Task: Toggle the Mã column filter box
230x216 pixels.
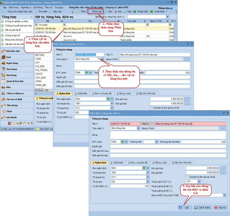Action: [x=36, y=25]
